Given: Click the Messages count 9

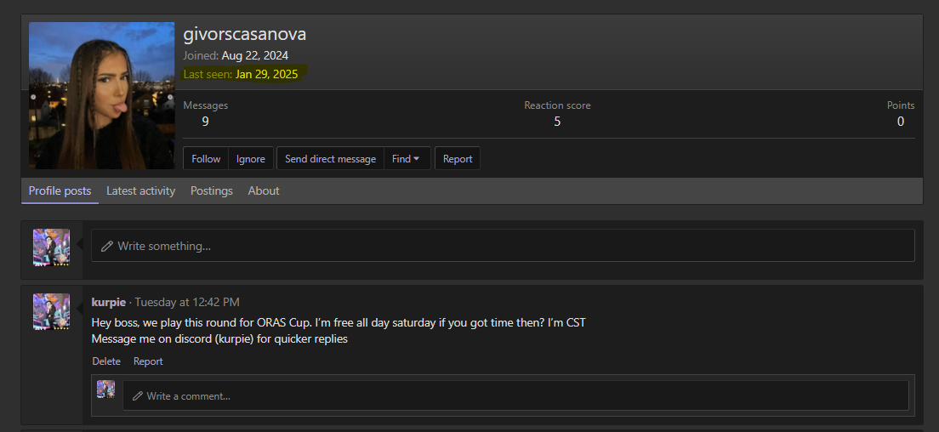Looking at the screenshot, I should 206,122.
